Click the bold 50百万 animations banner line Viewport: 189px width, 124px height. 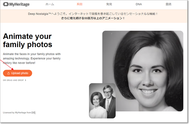[x=93, y=18]
